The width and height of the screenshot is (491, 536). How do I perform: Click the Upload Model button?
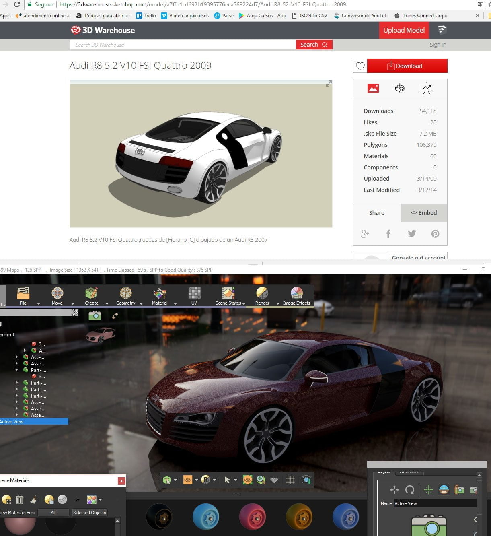[404, 30]
